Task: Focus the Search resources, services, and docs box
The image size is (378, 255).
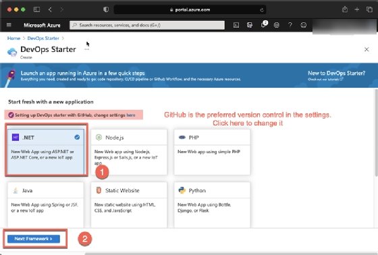Action: [147, 25]
